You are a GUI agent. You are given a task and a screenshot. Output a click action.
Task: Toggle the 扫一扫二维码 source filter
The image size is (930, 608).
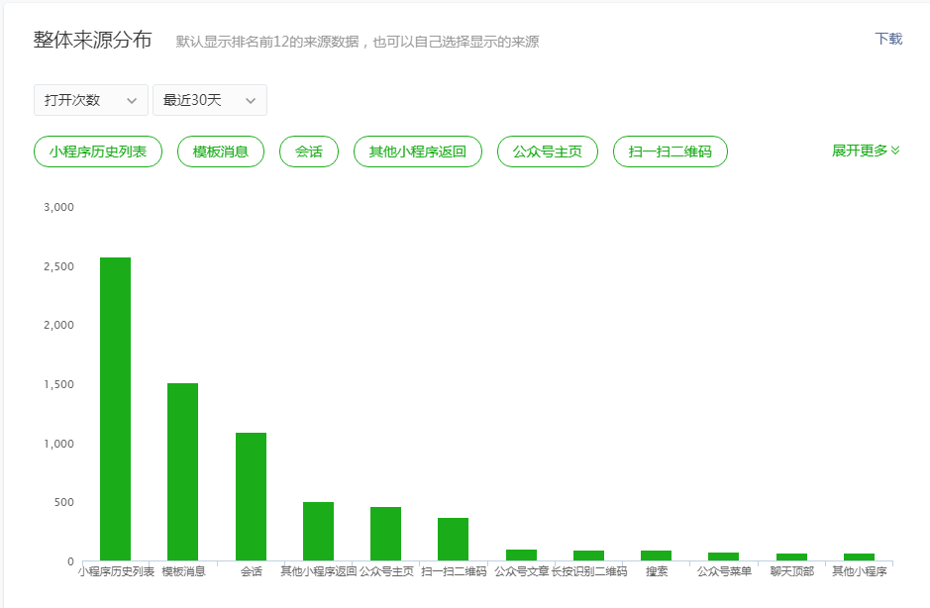coord(671,152)
